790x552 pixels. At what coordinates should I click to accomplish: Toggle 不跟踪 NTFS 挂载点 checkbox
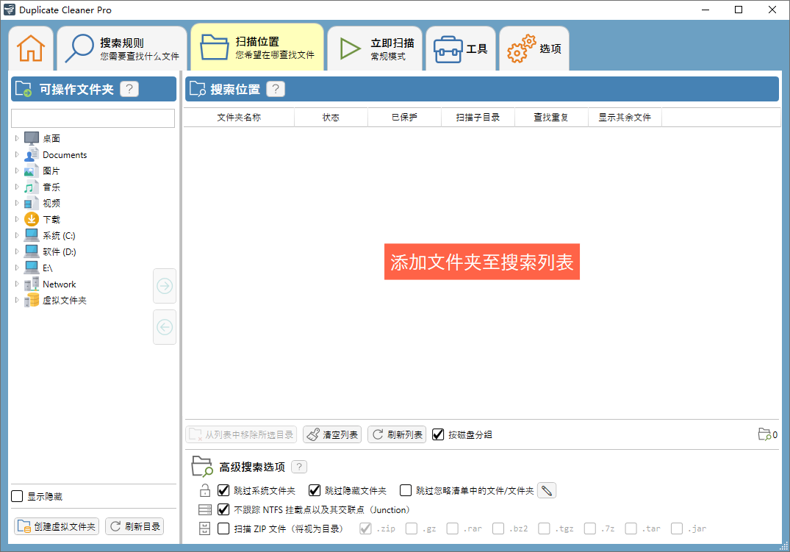tap(223, 509)
